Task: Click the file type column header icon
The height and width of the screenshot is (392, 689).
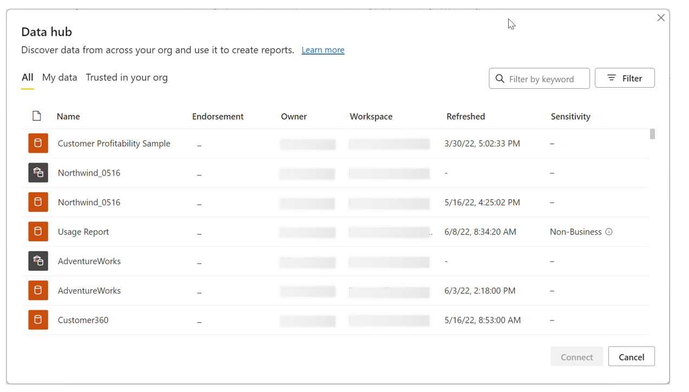Action: [37, 116]
